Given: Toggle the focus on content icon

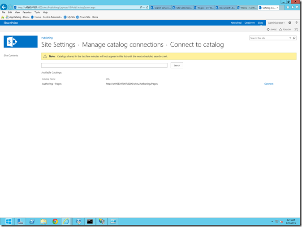Looking at the screenshot, I should click(296, 29).
